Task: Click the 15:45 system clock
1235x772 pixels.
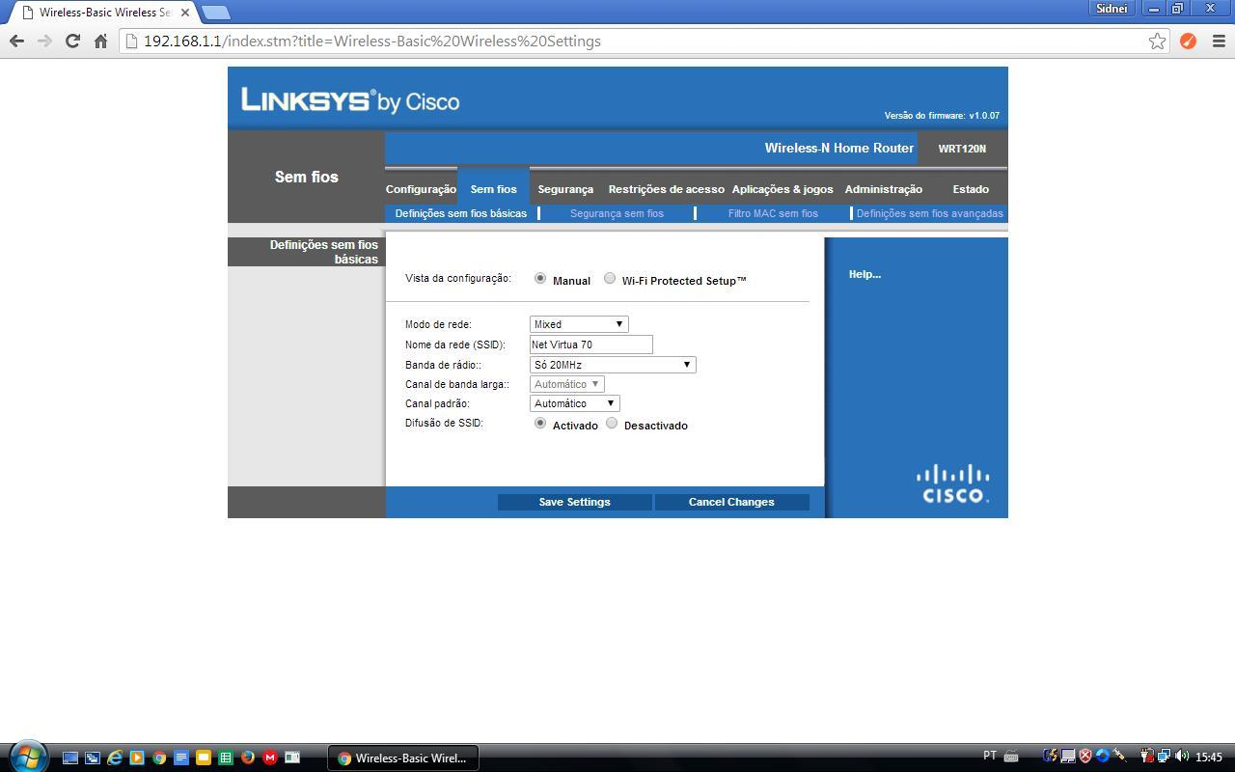Action: pos(1209,757)
